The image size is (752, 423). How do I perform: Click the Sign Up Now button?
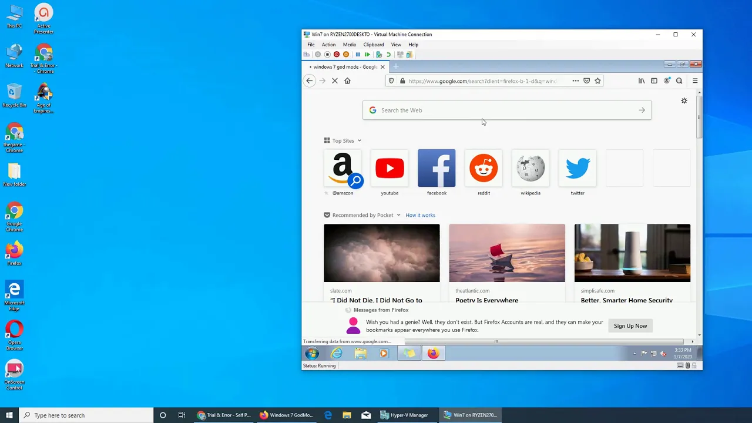click(x=630, y=326)
